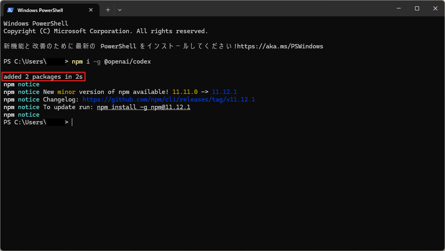Maximize the terminal window
This screenshot has width=445, height=251.
pyautogui.click(x=417, y=8)
